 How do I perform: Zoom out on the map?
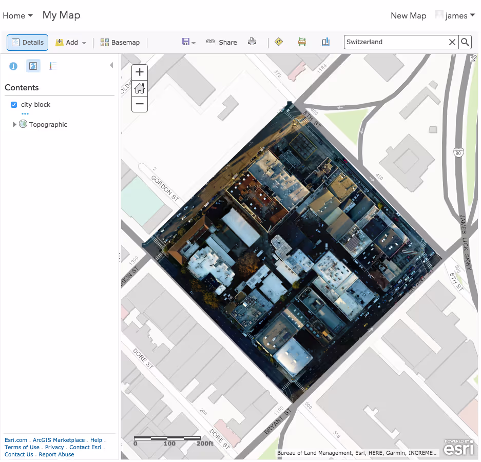pos(140,104)
